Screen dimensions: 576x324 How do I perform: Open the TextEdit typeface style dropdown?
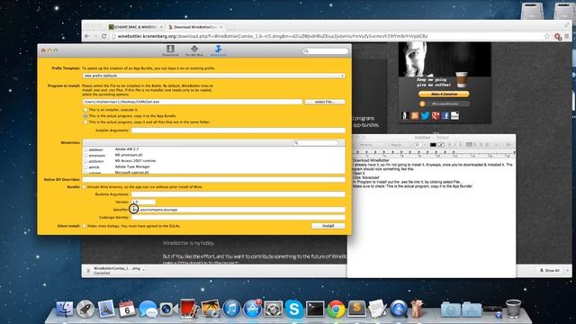[x=400, y=145]
